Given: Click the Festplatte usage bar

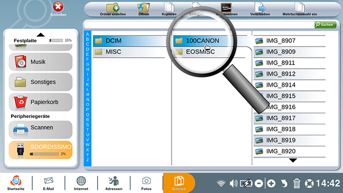Looking at the screenshot, I should (56, 40).
